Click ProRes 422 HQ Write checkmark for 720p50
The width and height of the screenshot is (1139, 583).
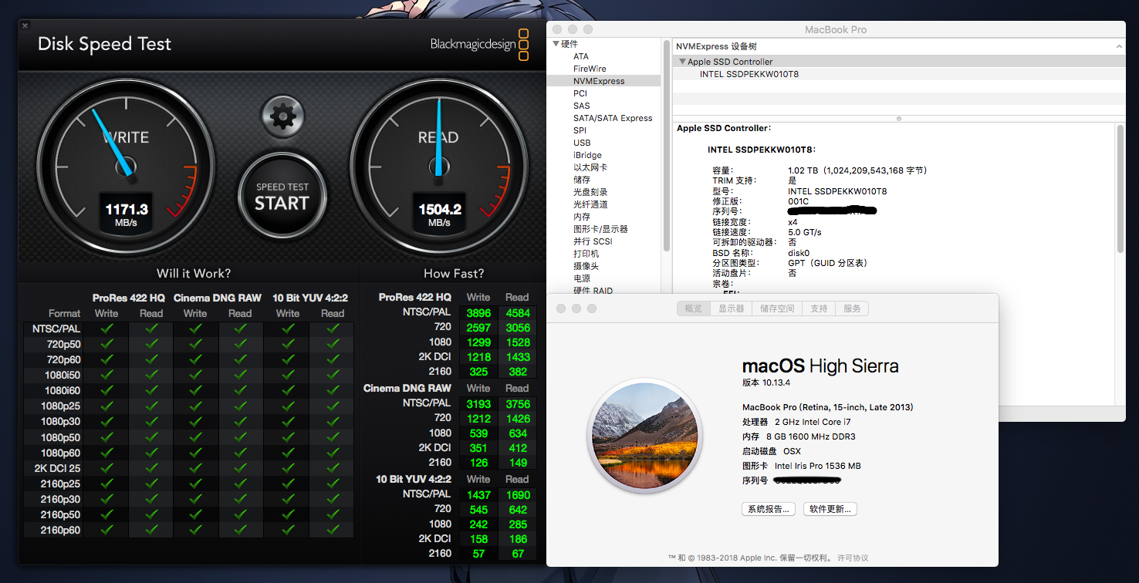[x=106, y=344]
